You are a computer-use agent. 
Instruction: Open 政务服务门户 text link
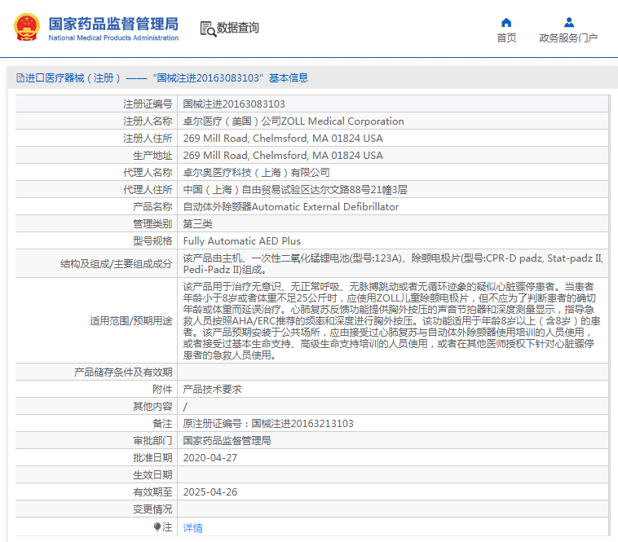[x=568, y=37]
